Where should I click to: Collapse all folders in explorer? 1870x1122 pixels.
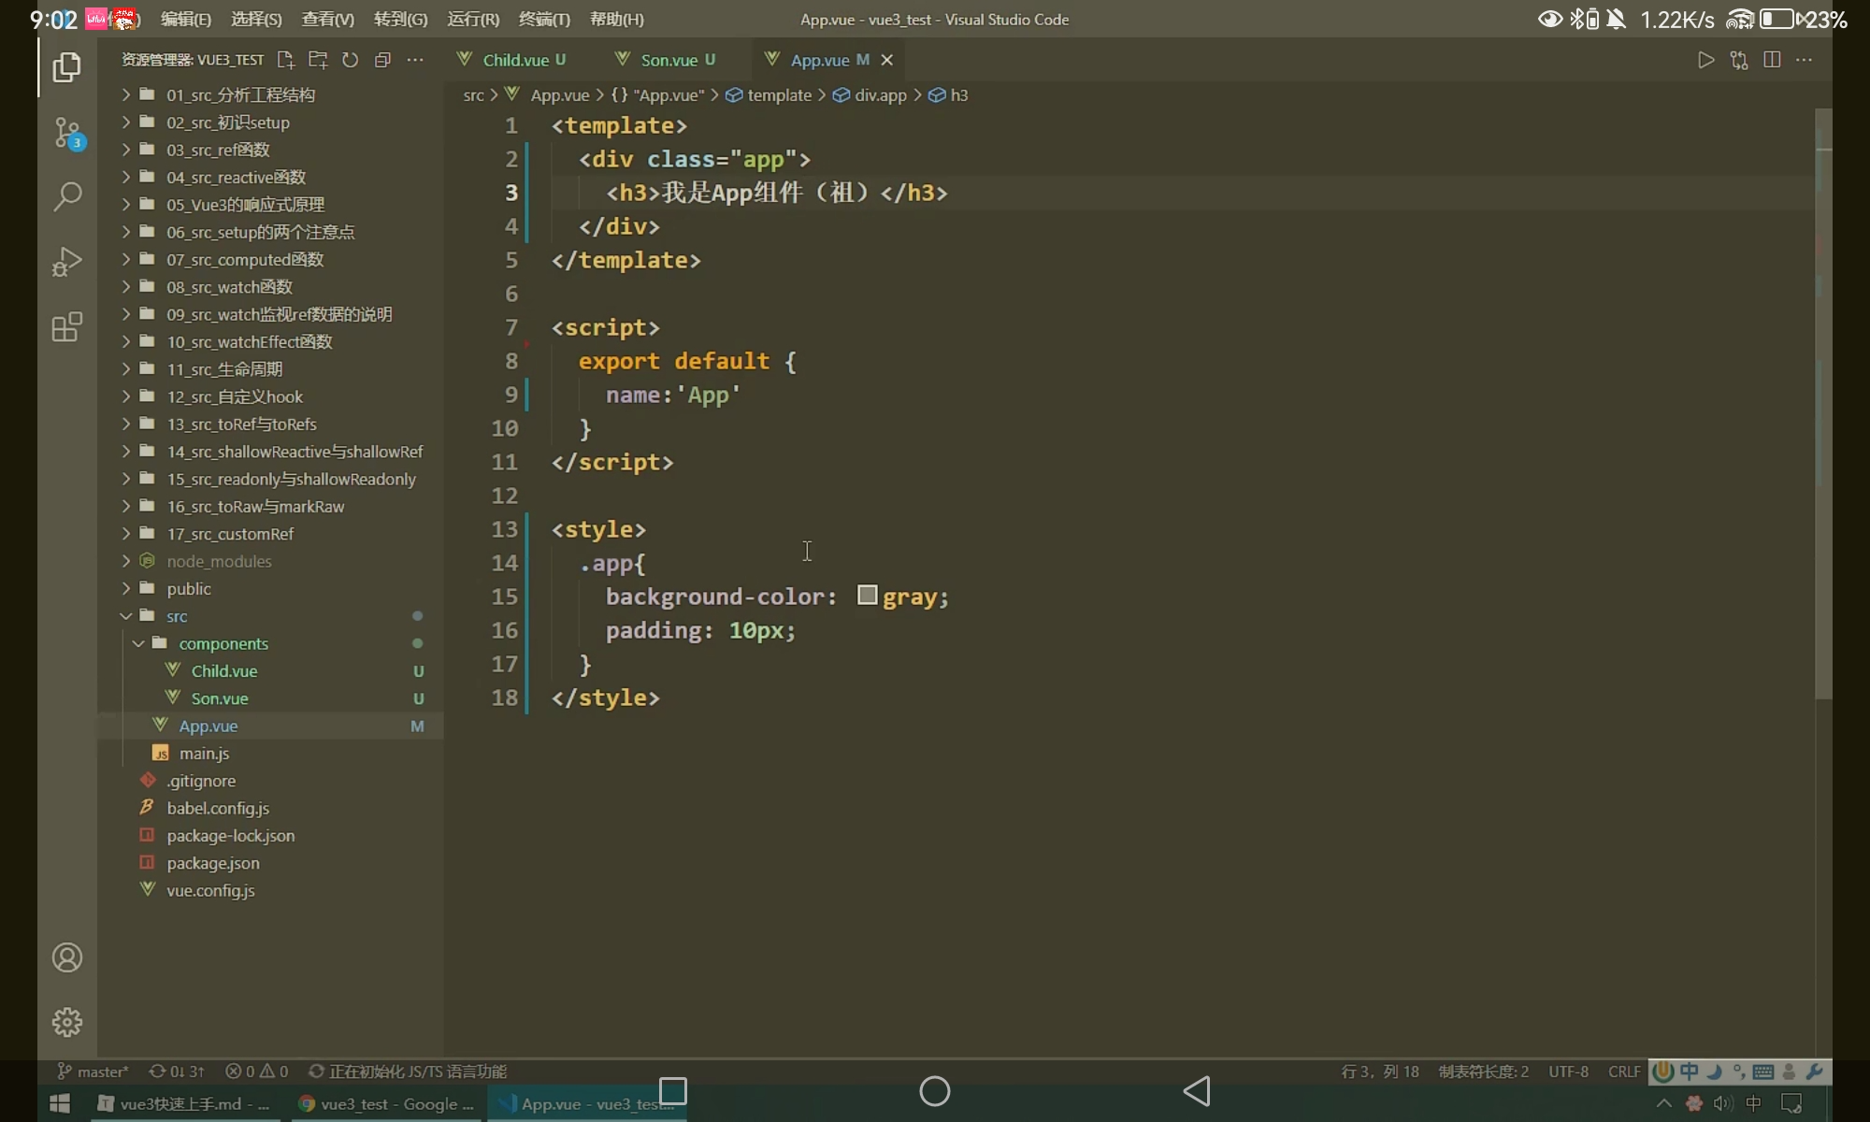tap(382, 60)
